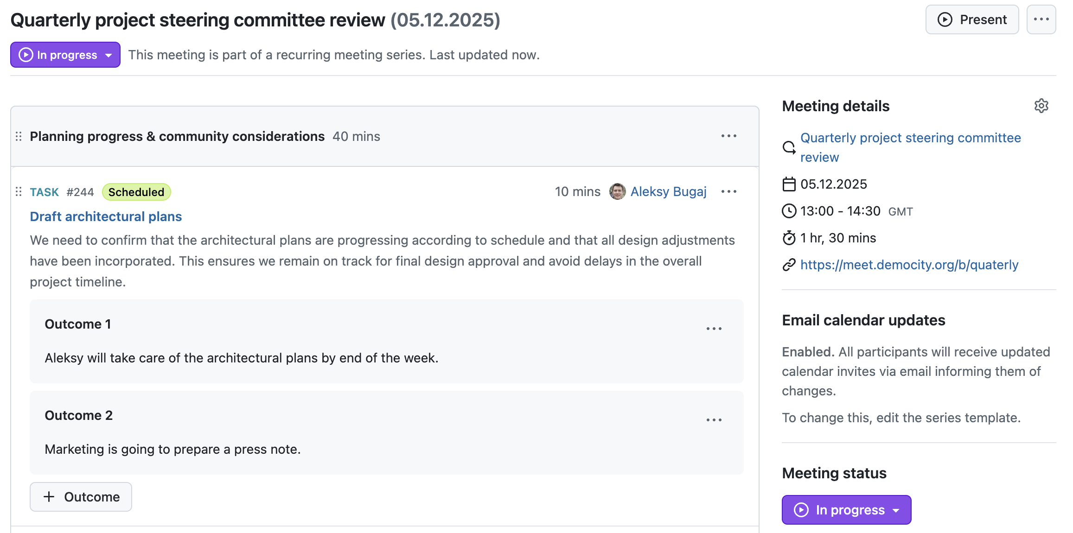Click the play icon inside the Present button
The width and height of the screenshot is (1073, 533).
(945, 19)
